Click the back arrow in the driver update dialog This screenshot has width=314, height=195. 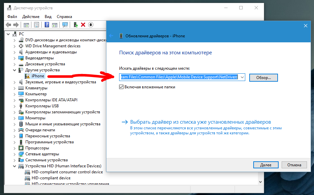click(x=111, y=36)
